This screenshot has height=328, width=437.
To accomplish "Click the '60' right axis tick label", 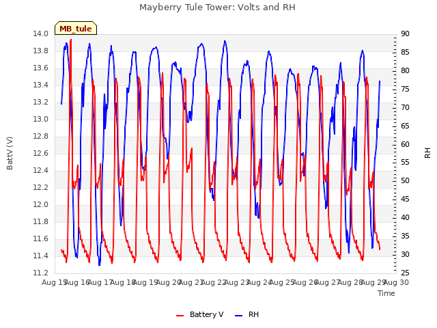I will [x=405, y=144].
